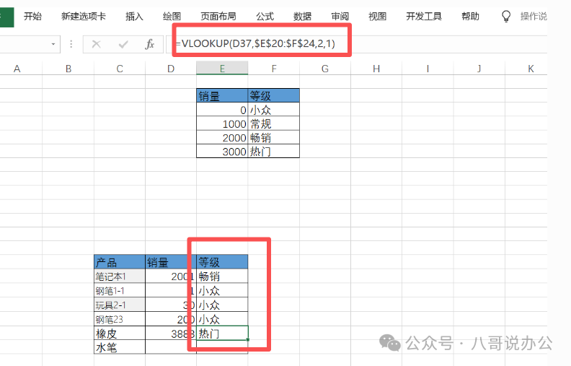Switch to the 数据 tab
The height and width of the screenshot is (366, 571).
tap(302, 17)
